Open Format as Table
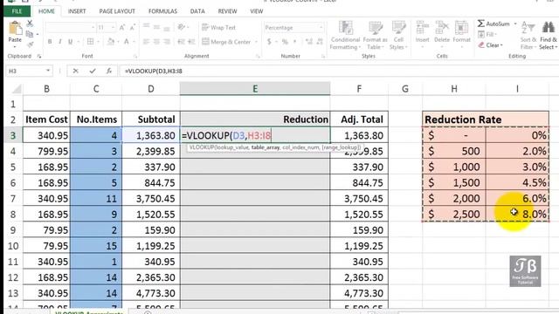Screen dimensions: 559x314 tap(375, 36)
